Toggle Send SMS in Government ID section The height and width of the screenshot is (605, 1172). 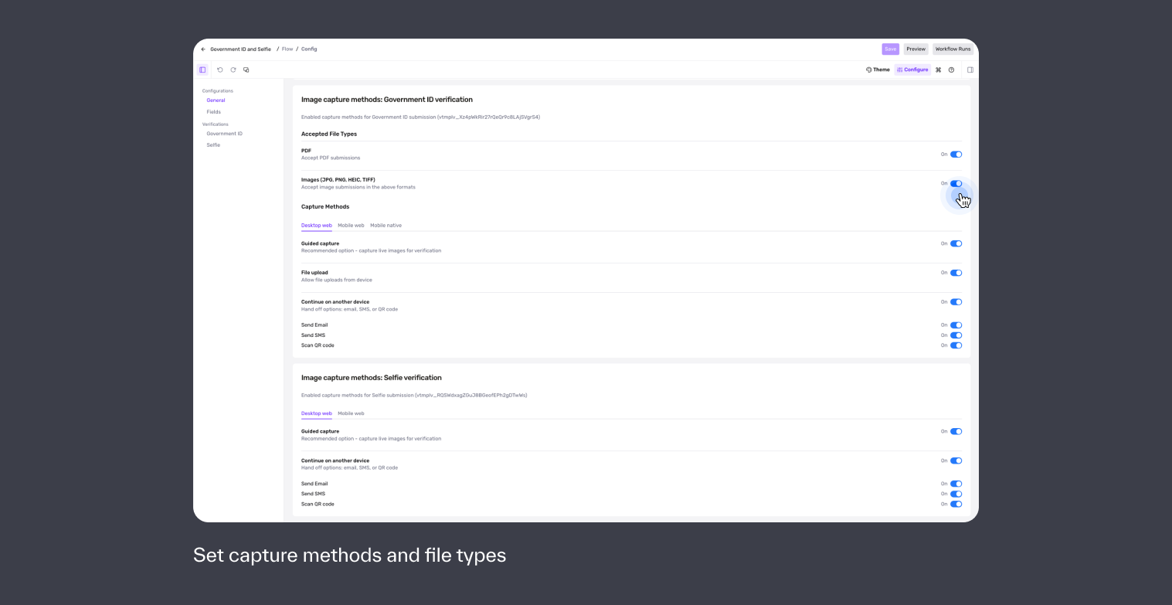(x=956, y=335)
